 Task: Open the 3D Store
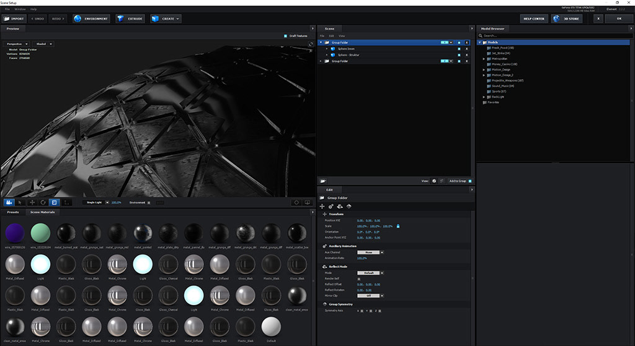click(567, 19)
